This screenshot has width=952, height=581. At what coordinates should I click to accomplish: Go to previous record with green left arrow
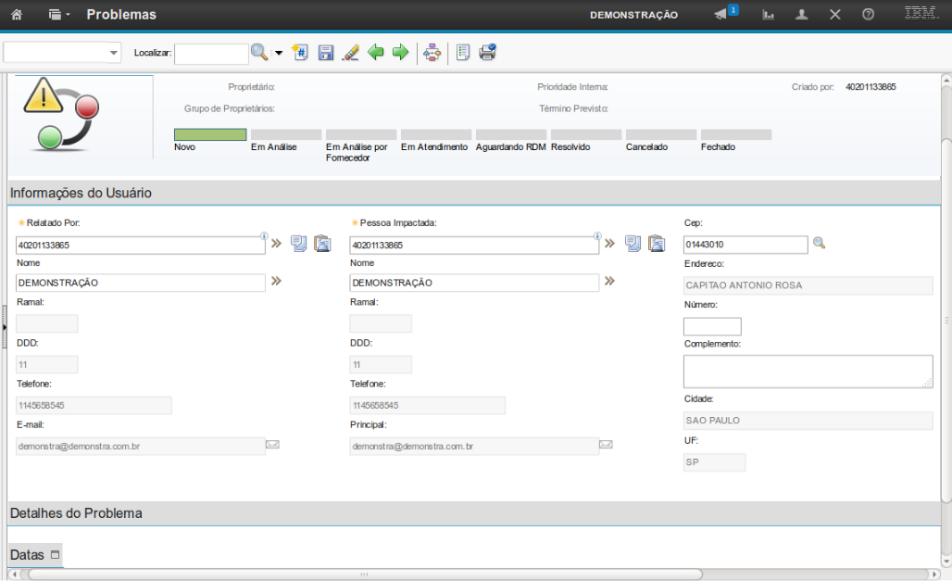pos(376,53)
